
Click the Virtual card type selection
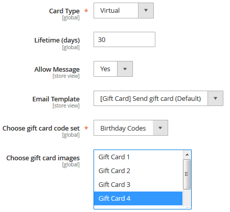[x=116, y=10]
